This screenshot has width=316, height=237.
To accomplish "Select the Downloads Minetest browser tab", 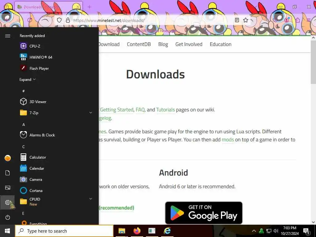I will pos(48,7).
